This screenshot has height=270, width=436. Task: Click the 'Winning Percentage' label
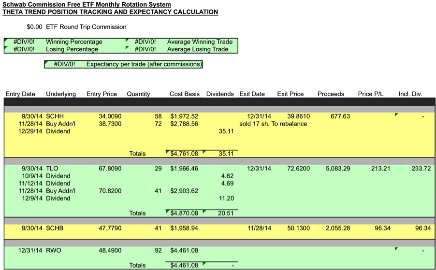tap(74, 42)
